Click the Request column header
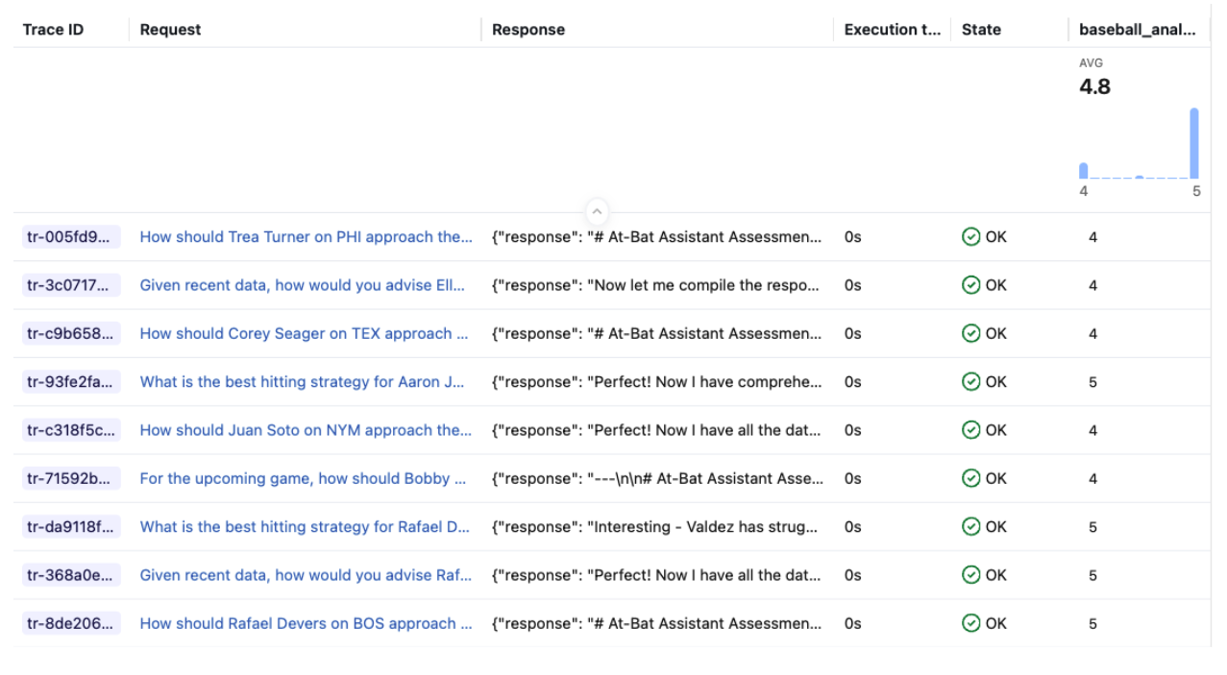 [170, 30]
